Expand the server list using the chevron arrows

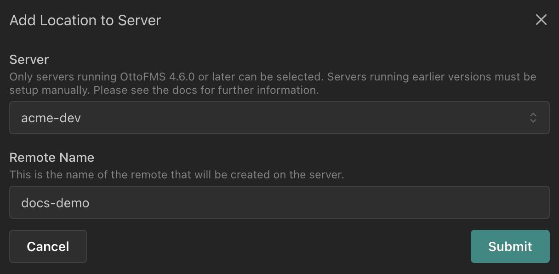pyautogui.click(x=533, y=118)
